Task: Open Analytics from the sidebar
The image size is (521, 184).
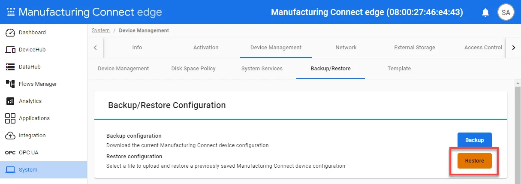Action: 43,101
